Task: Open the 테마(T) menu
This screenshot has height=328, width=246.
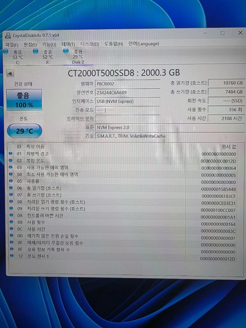Action: (x=68, y=44)
